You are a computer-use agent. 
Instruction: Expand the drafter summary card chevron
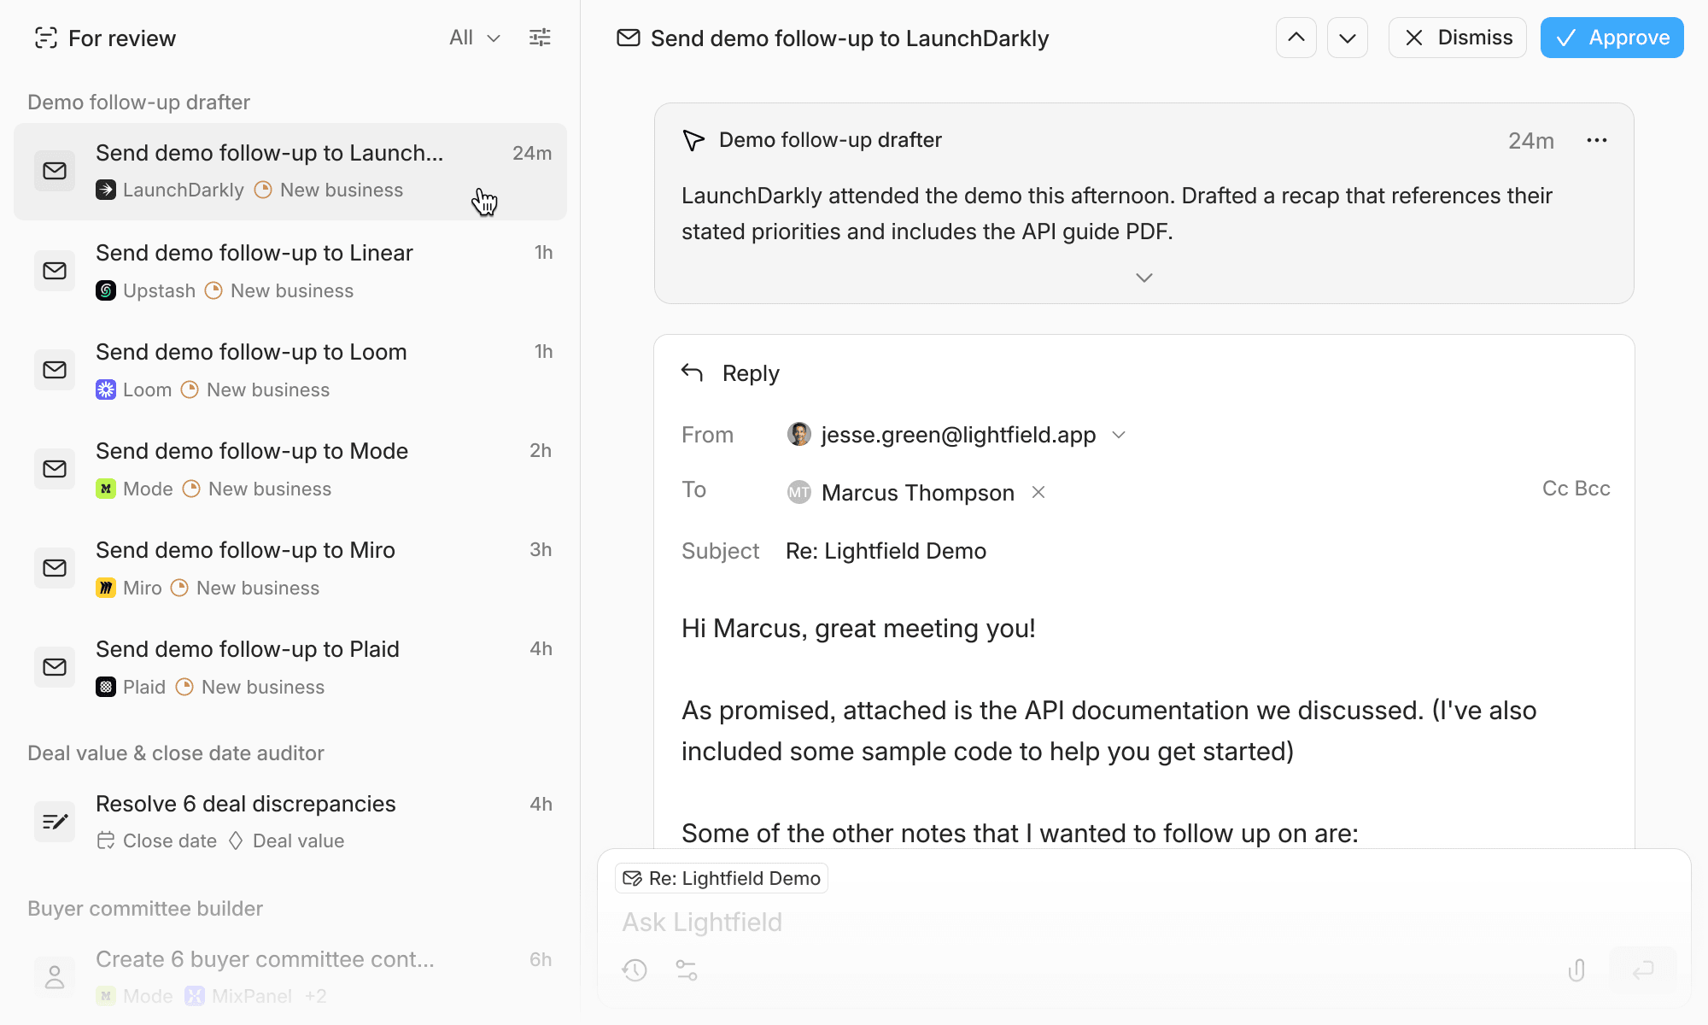(1144, 278)
